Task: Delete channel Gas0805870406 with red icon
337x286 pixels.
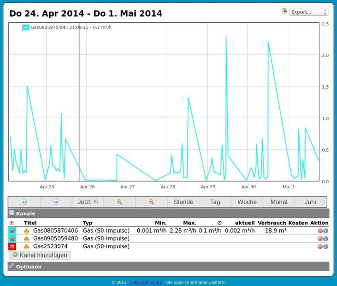Action: click(320, 231)
